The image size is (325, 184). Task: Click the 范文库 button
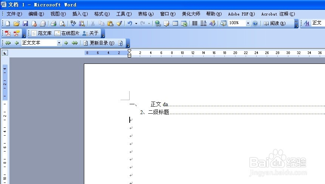coord(42,33)
